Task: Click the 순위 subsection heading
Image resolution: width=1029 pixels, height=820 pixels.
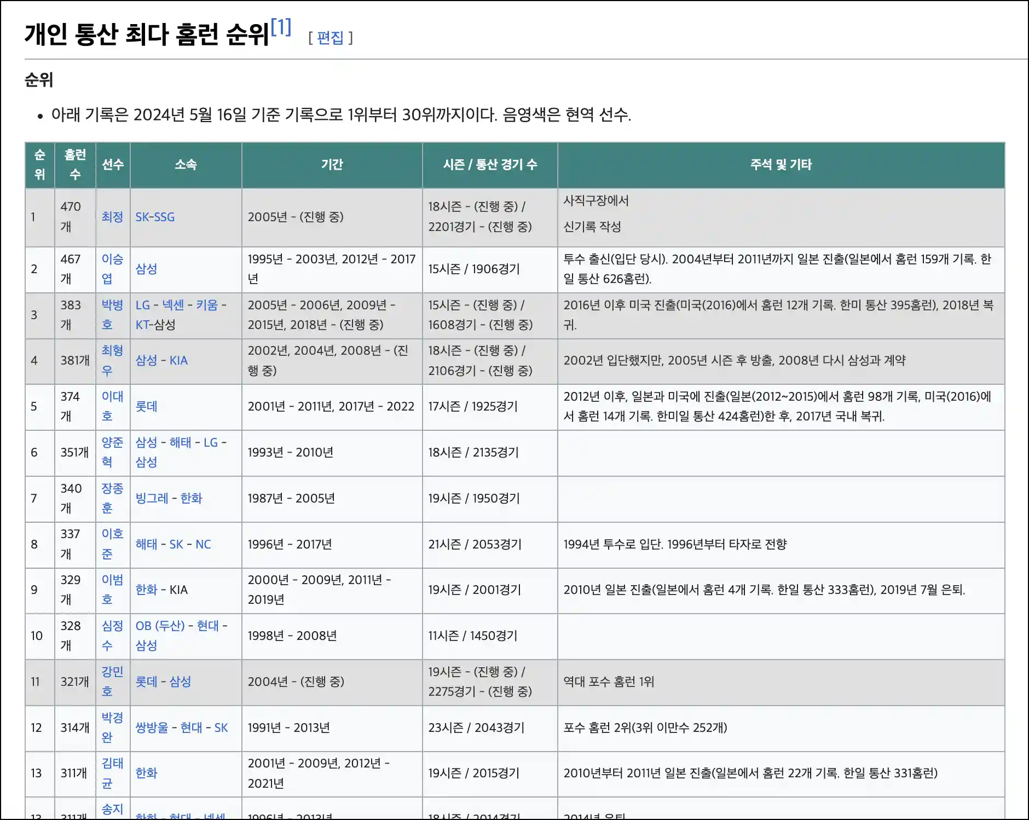Action: click(39, 80)
